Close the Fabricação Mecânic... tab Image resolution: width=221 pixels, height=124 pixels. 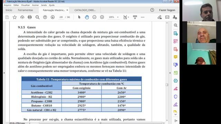67,10
